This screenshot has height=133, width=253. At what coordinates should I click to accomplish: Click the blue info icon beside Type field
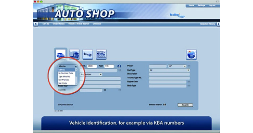click(x=119, y=66)
